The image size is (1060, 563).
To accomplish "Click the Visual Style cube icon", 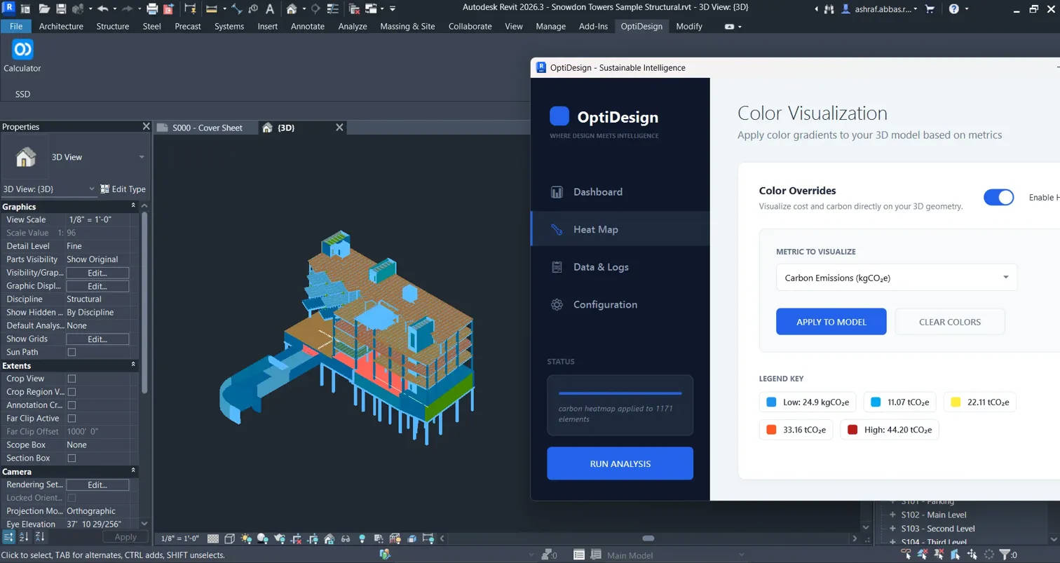I will 229,538.
